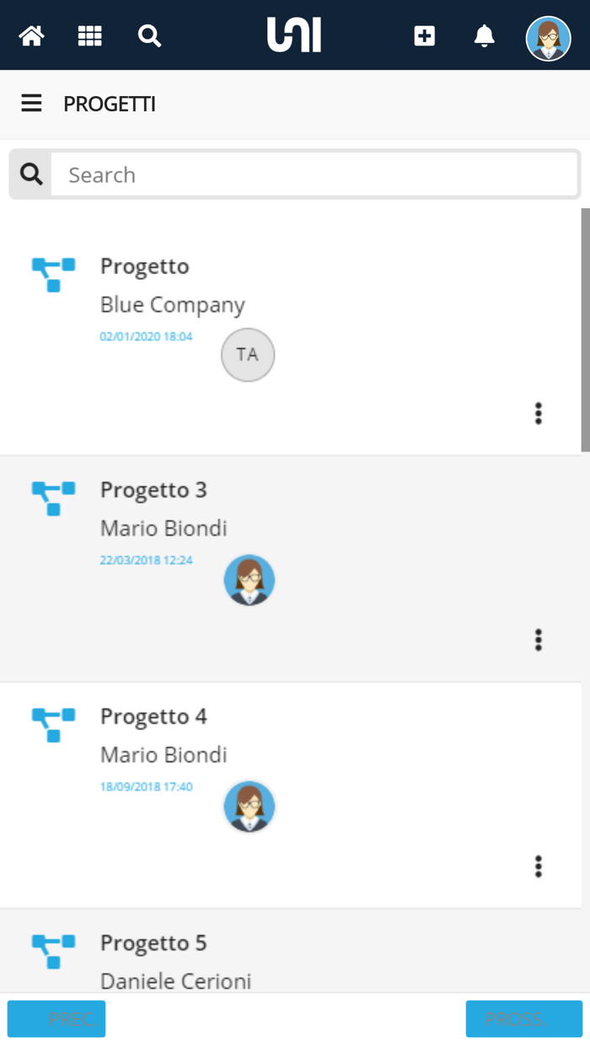Click the TA assignee avatar on Blue Company
This screenshot has height=1049, width=590.
coord(247,354)
